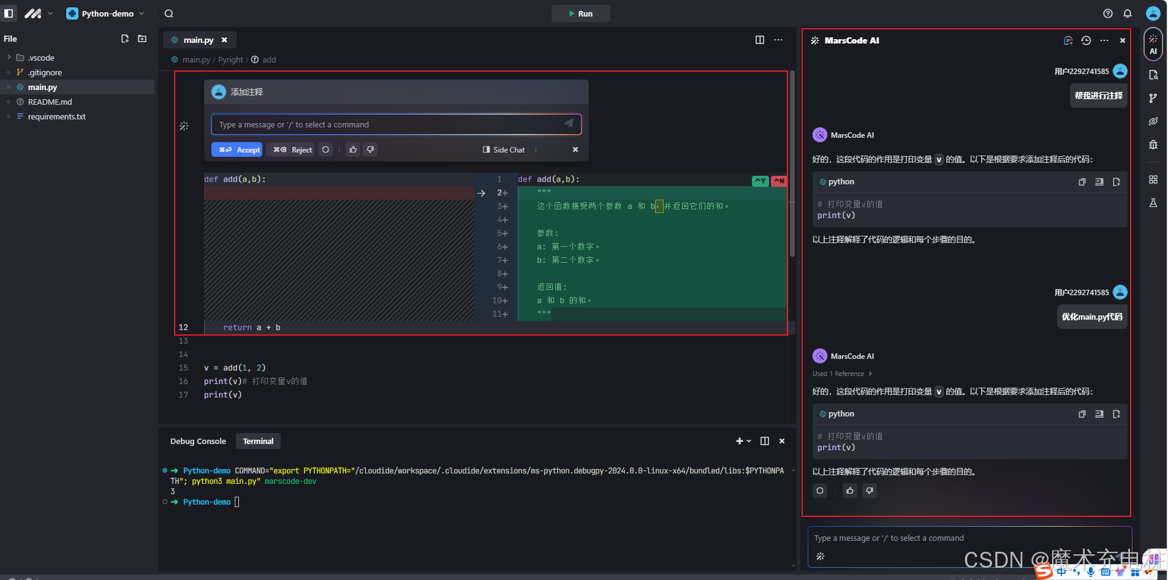Close the main.py editor tab
The image size is (1168, 580).
224,40
